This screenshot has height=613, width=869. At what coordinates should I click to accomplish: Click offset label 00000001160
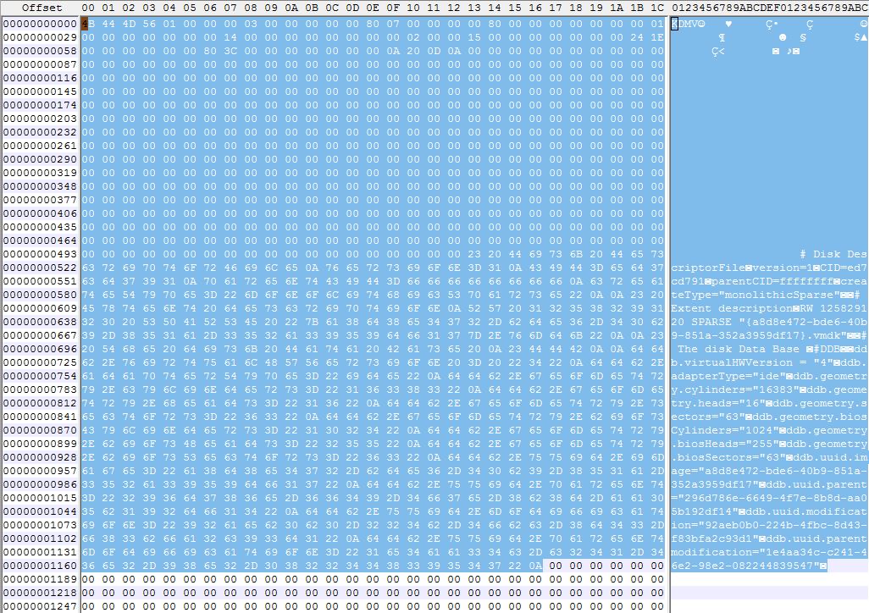click(40, 566)
